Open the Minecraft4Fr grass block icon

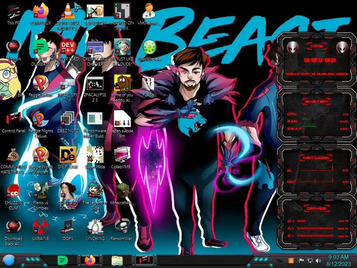[122, 191]
